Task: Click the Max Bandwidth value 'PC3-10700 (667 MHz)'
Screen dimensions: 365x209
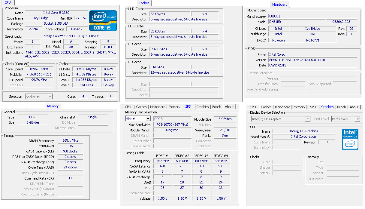Action: tap(172, 124)
